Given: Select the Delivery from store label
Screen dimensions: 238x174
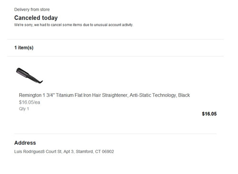Looking at the screenshot, I should pos(32,10).
